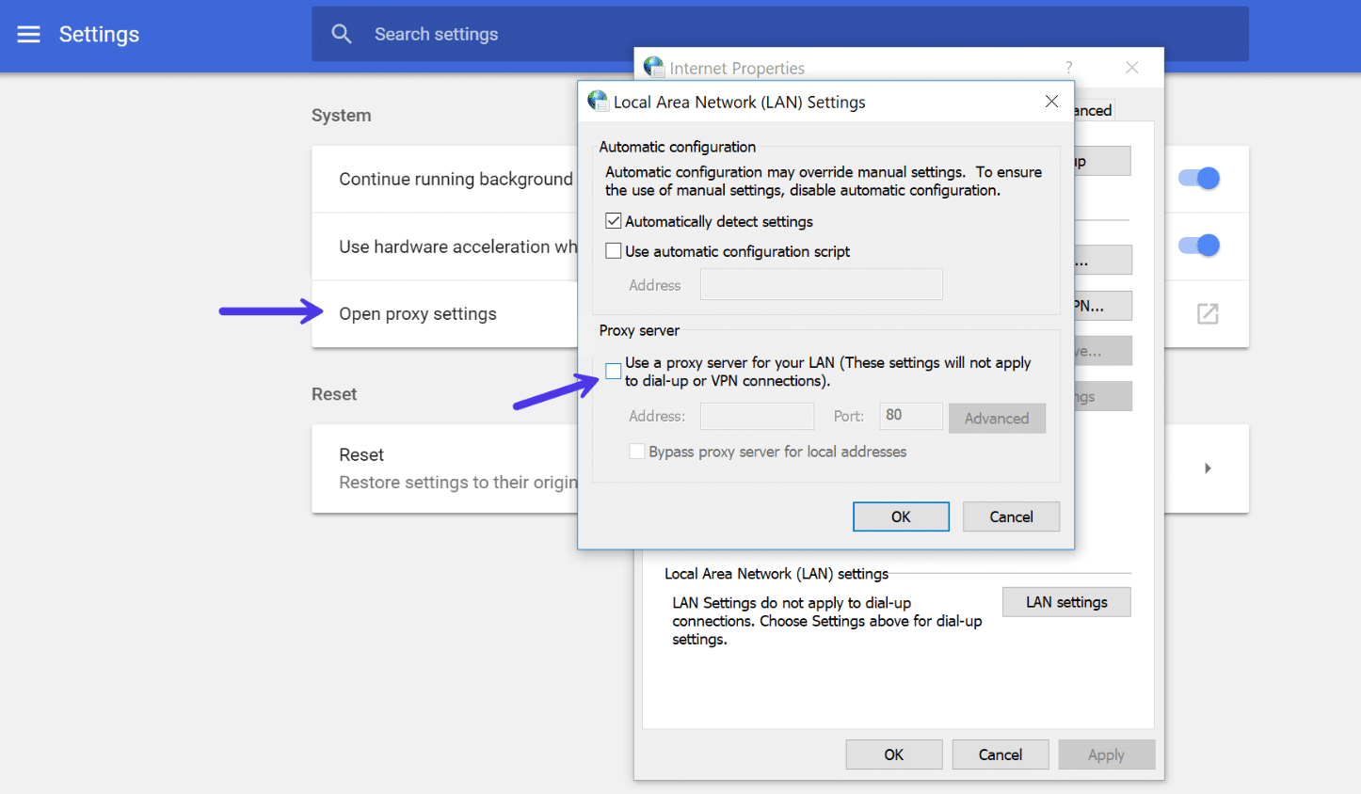The width and height of the screenshot is (1361, 794).
Task: Uncheck Automatically detect settings
Action: point(613,220)
